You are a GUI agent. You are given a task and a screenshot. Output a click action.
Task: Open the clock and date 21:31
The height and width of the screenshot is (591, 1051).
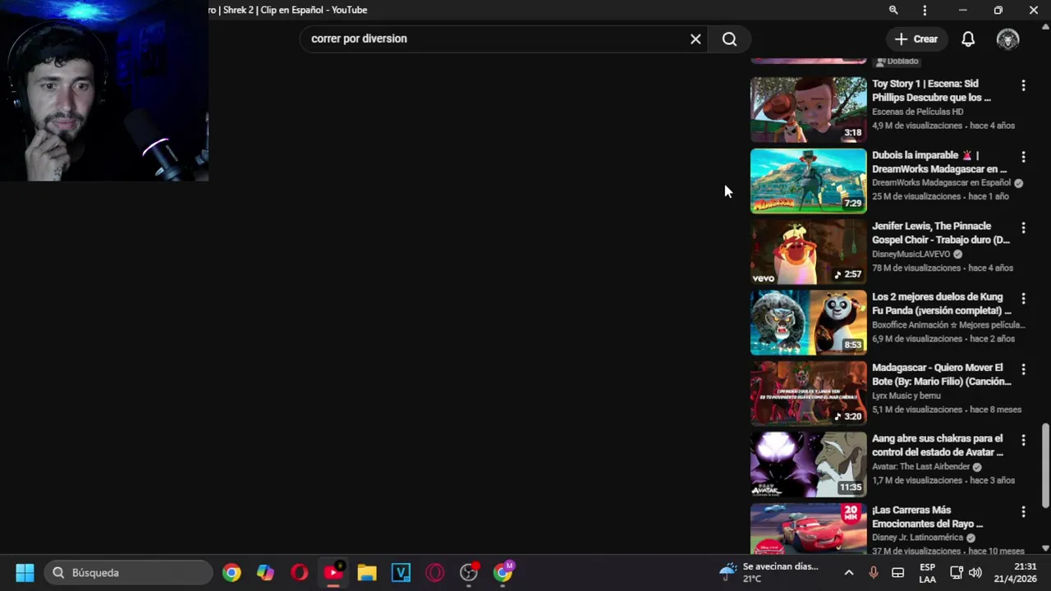tap(1015, 573)
